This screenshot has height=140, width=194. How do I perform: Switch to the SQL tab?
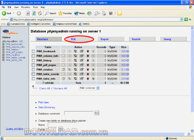[79, 39]
